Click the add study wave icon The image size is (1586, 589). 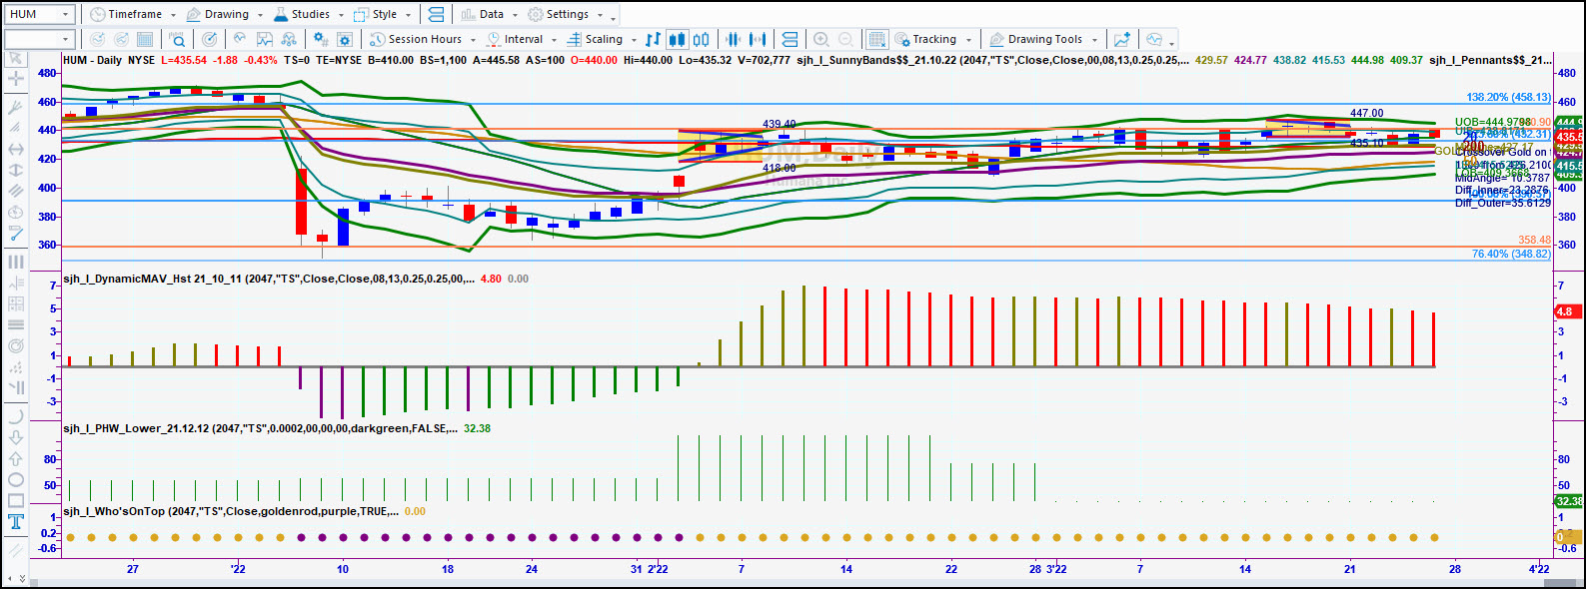(240, 39)
